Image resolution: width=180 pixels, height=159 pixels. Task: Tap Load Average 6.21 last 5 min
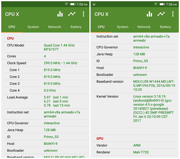pos(56,101)
